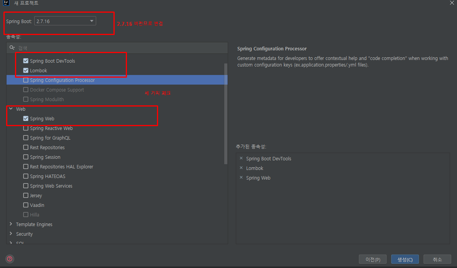Check the Spring Modulith checkbox
Viewport: 457px width, 268px height.
point(26,99)
